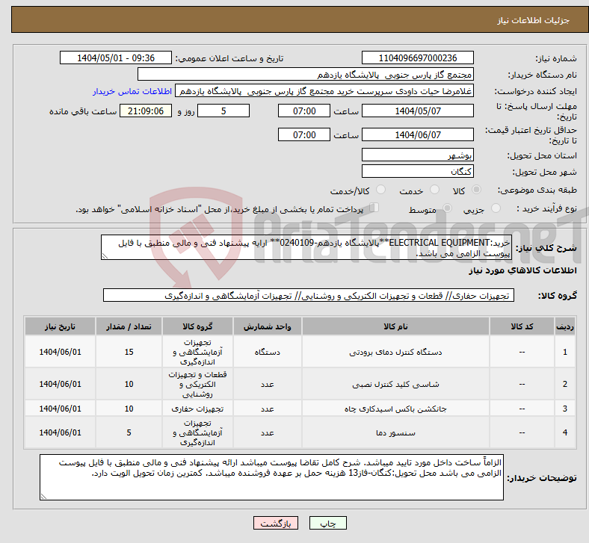Click the جزئیات اطلاعات نیاز page title
The image size is (589, 543).
(534, 20)
